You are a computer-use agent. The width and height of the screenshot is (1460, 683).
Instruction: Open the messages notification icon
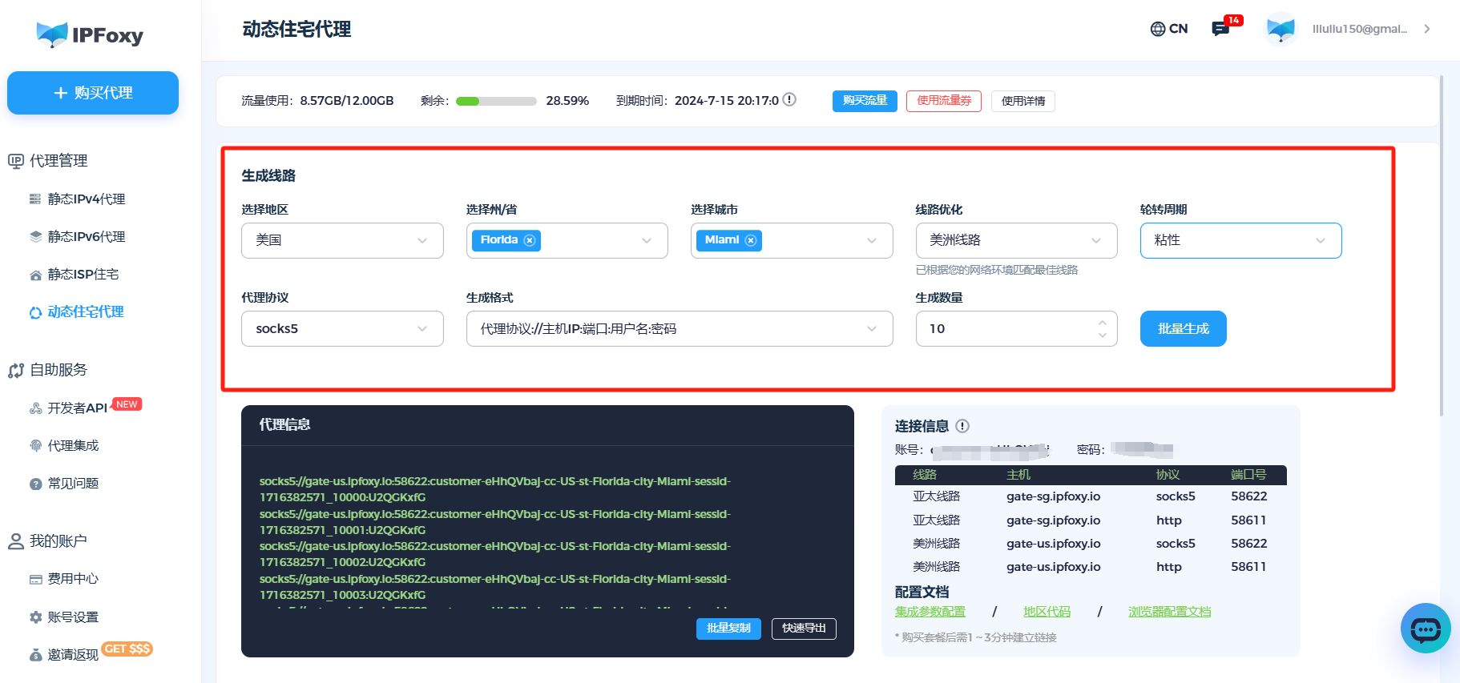1220,29
